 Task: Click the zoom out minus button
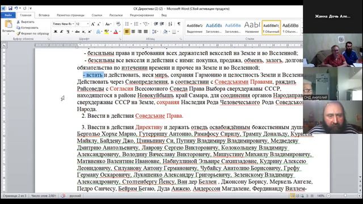(x=328, y=196)
